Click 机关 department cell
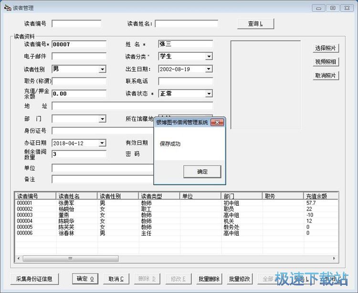 coord(229,221)
